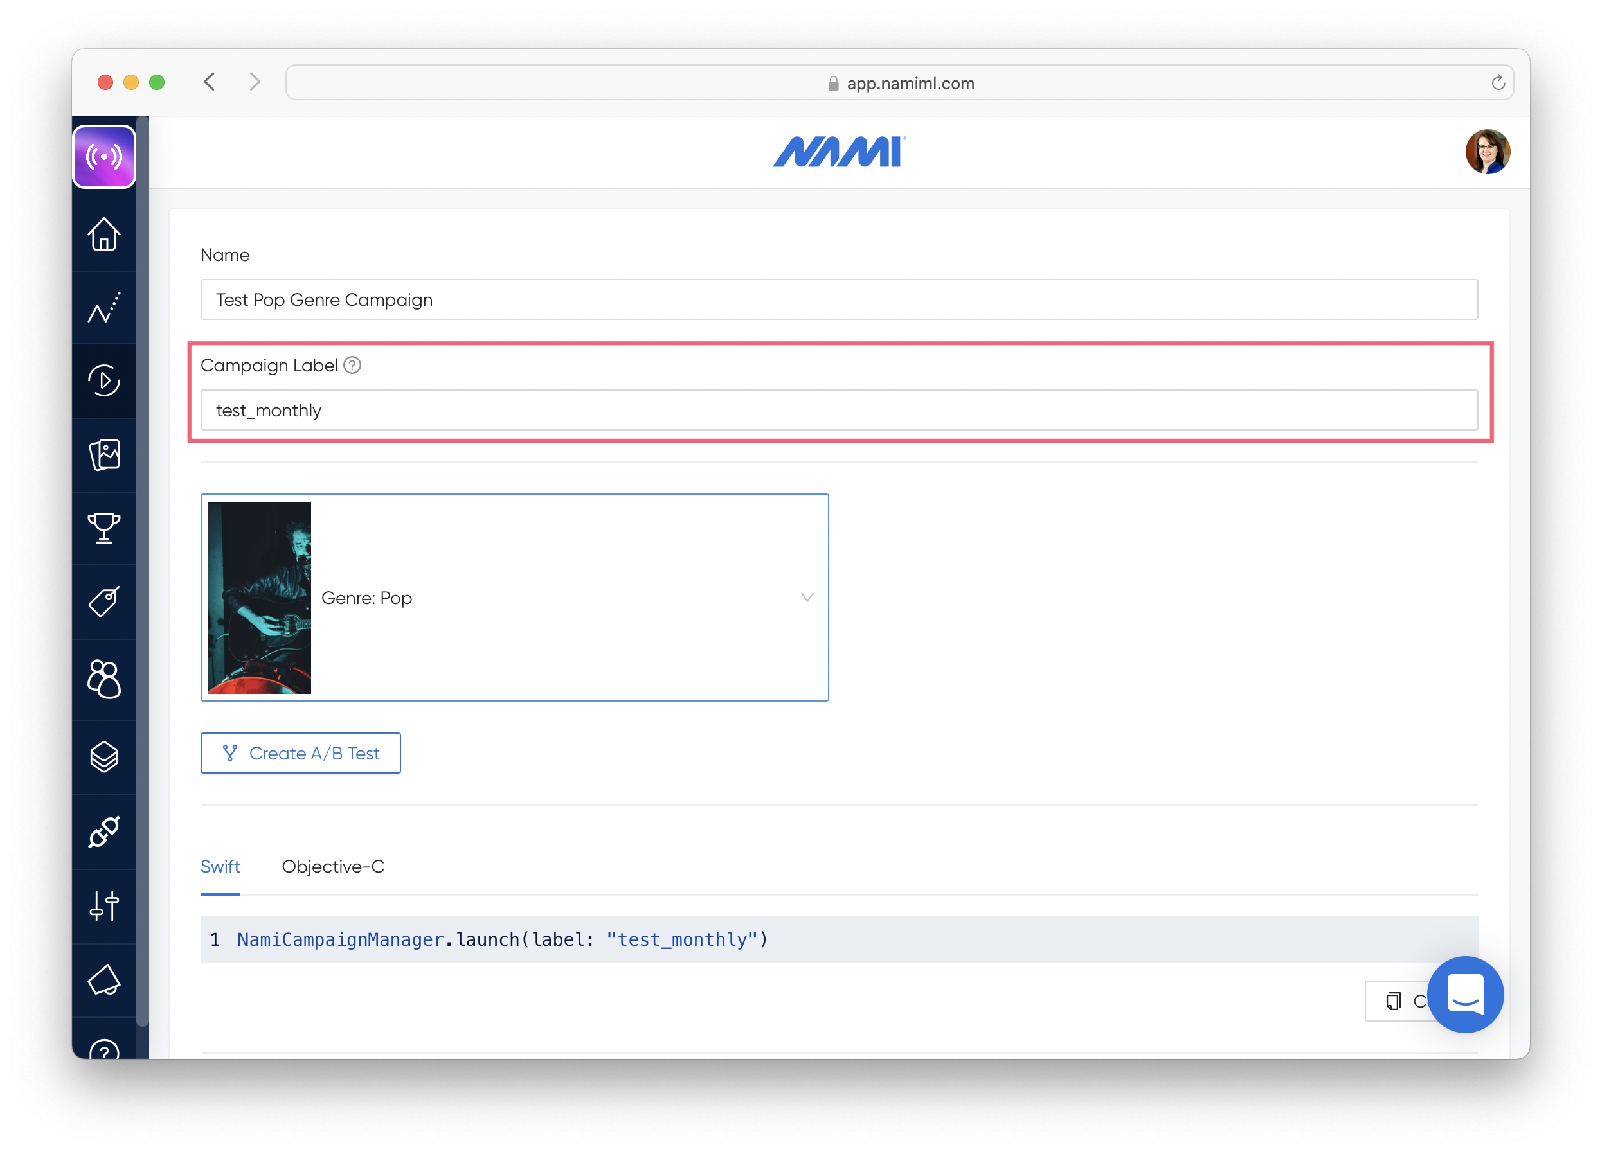Open the customers people sidebar icon

(x=104, y=679)
